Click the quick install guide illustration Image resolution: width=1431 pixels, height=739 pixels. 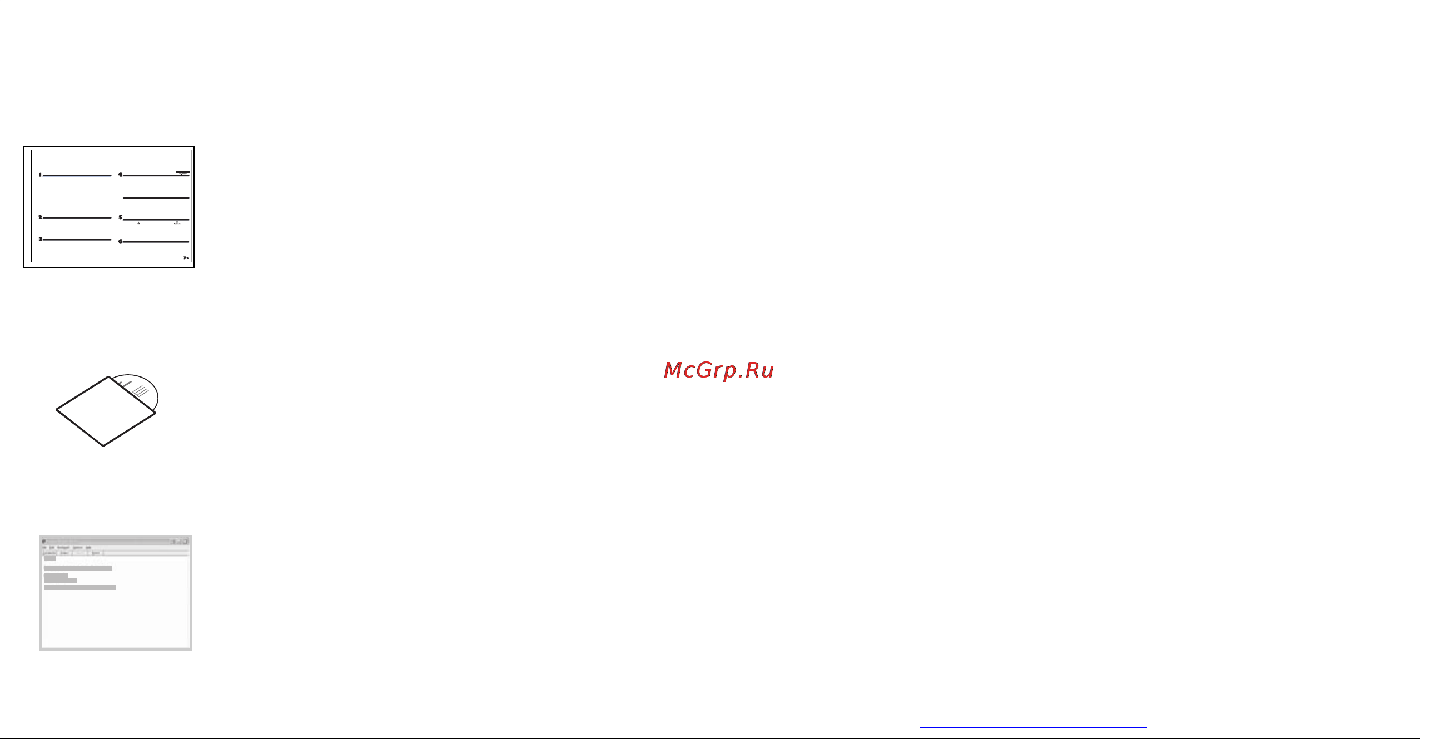click(109, 207)
